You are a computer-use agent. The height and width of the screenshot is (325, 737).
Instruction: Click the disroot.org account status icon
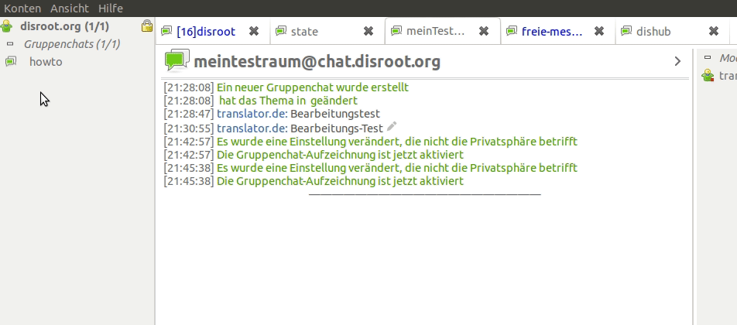click(9, 26)
